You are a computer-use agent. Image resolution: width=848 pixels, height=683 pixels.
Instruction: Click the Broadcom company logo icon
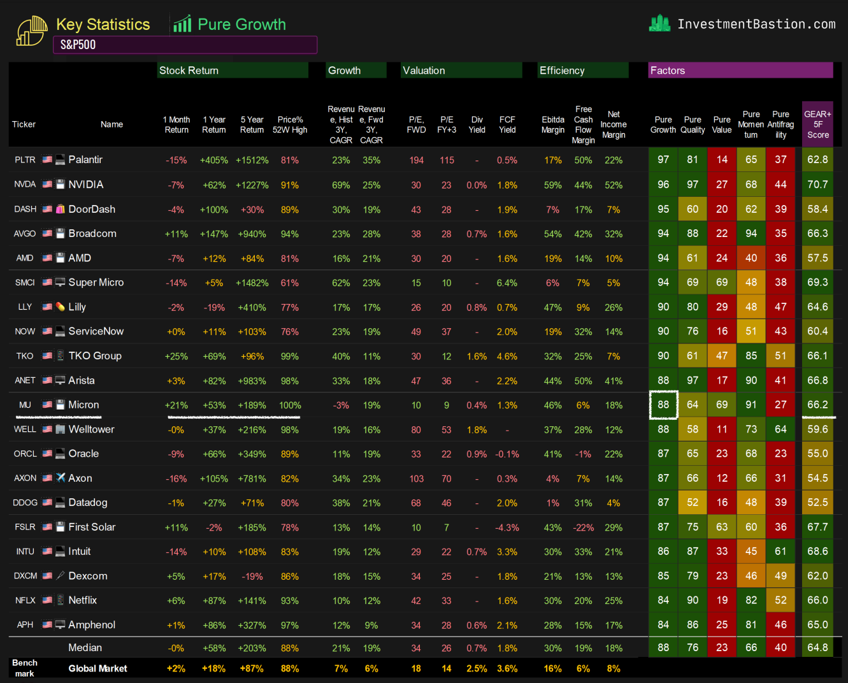61,233
